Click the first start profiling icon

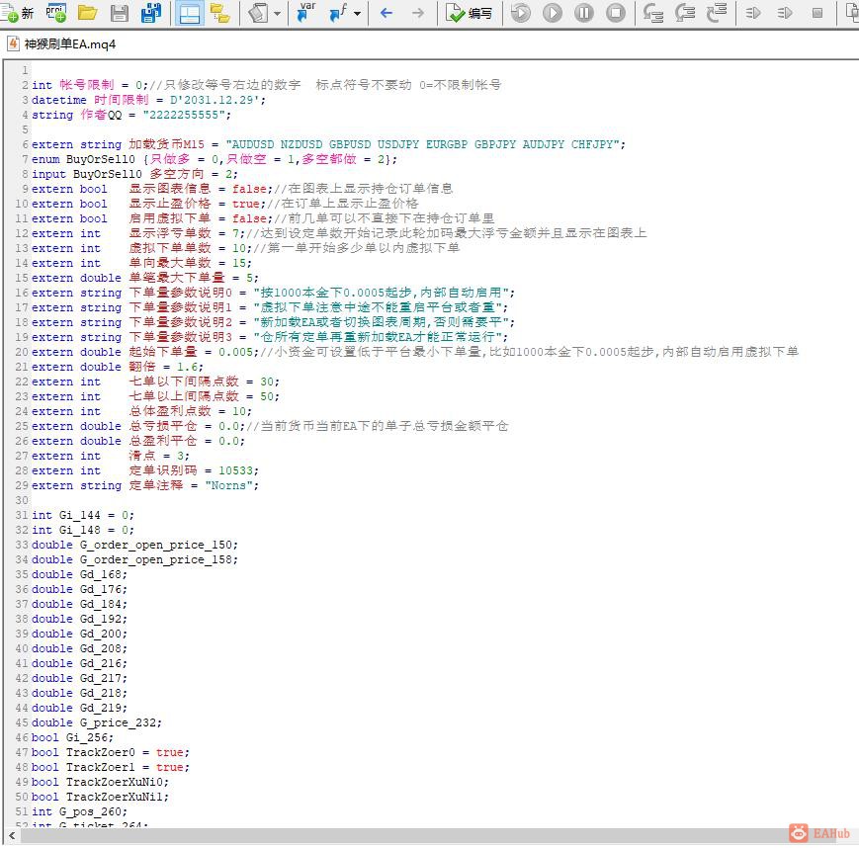pos(754,13)
